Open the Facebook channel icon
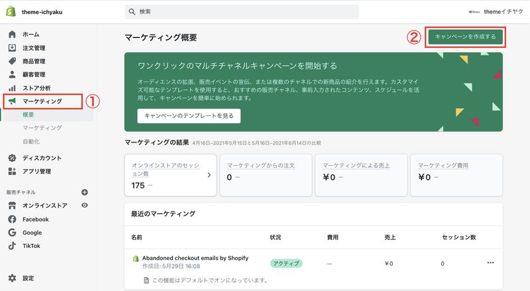Image resolution: width=530 pixels, height=291 pixels. tap(12, 219)
